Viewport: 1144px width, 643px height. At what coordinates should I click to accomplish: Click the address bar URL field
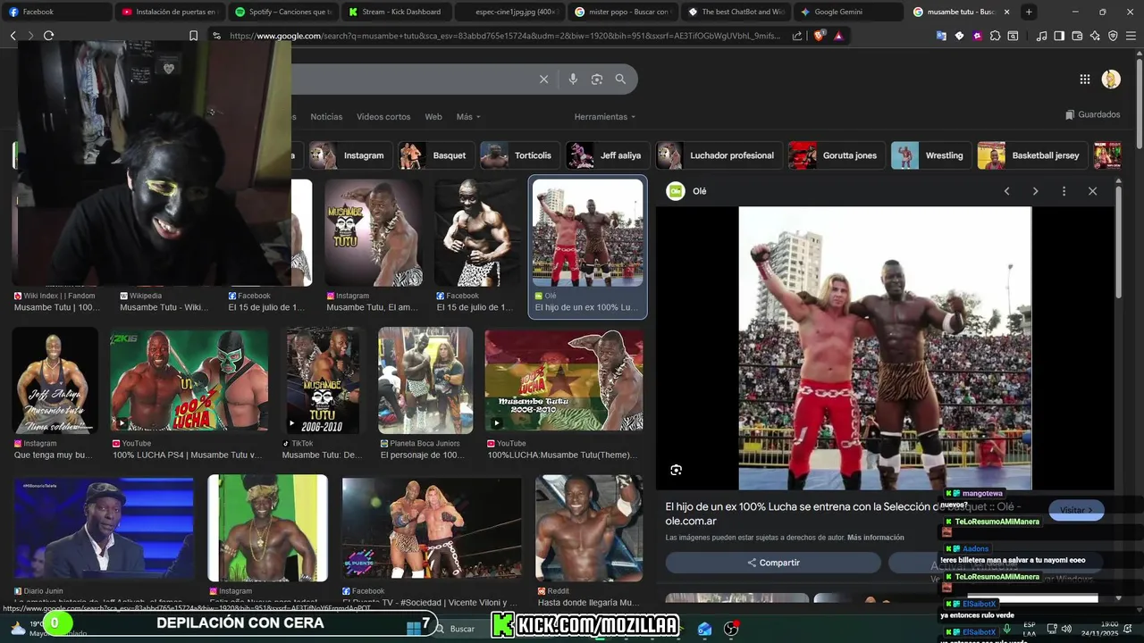(x=506, y=36)
